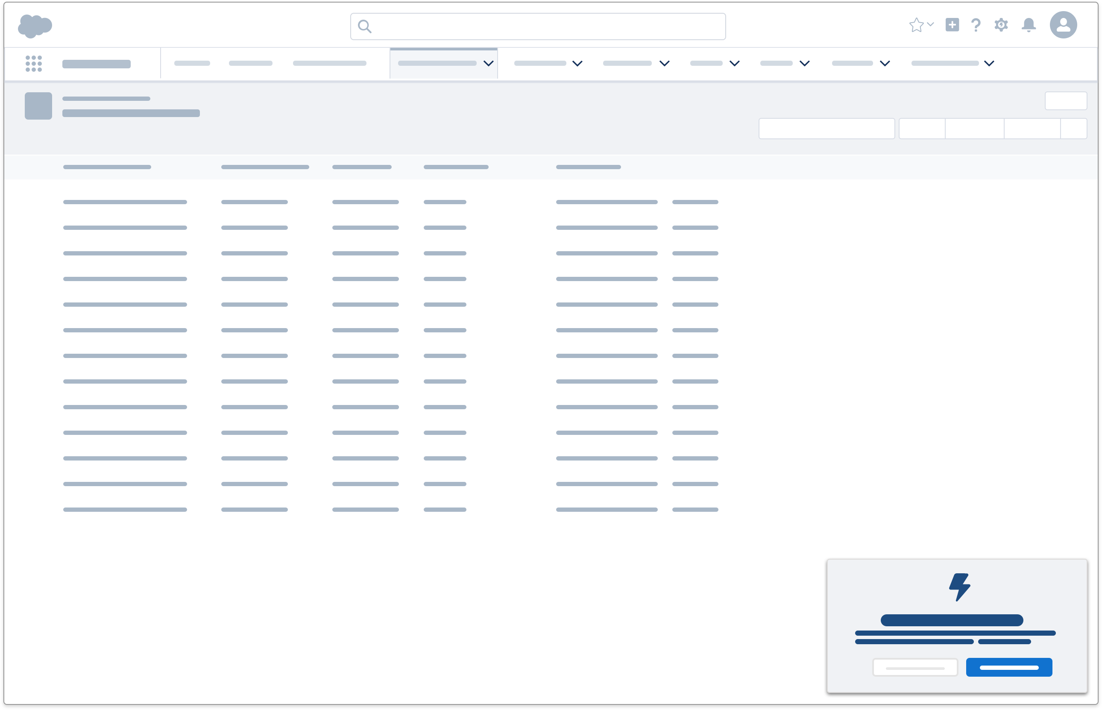
Task: Switch to the first navigation tab
Action: click(192, 63)
